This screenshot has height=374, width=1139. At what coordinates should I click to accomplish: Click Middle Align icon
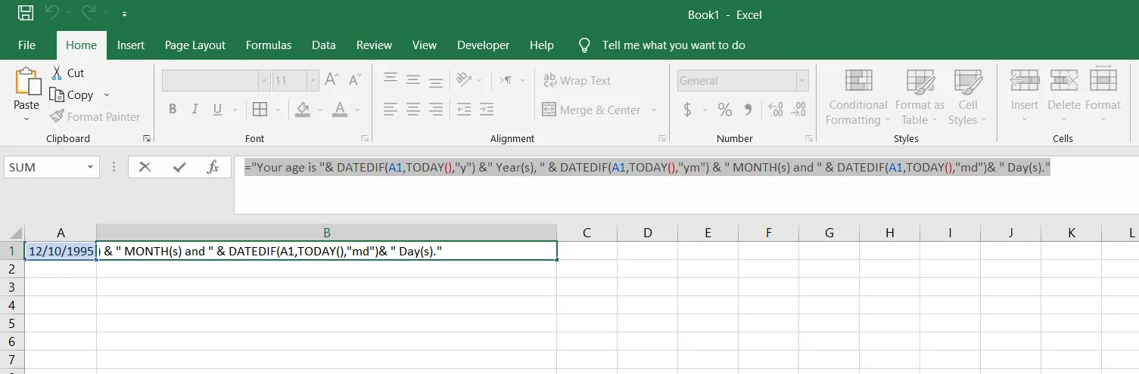pos(413,80)
